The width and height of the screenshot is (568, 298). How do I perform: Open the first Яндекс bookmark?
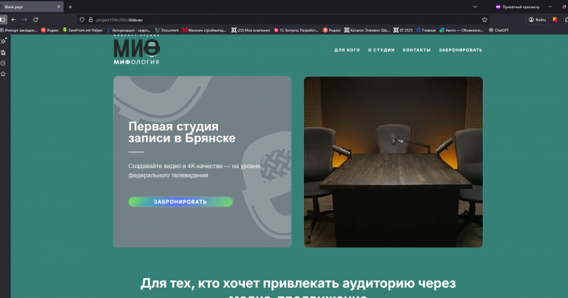pyautogui.click(x=50, y=30)
